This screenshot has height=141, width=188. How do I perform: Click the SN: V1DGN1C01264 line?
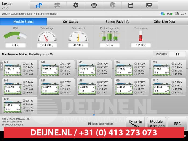[x=12, y=125]
